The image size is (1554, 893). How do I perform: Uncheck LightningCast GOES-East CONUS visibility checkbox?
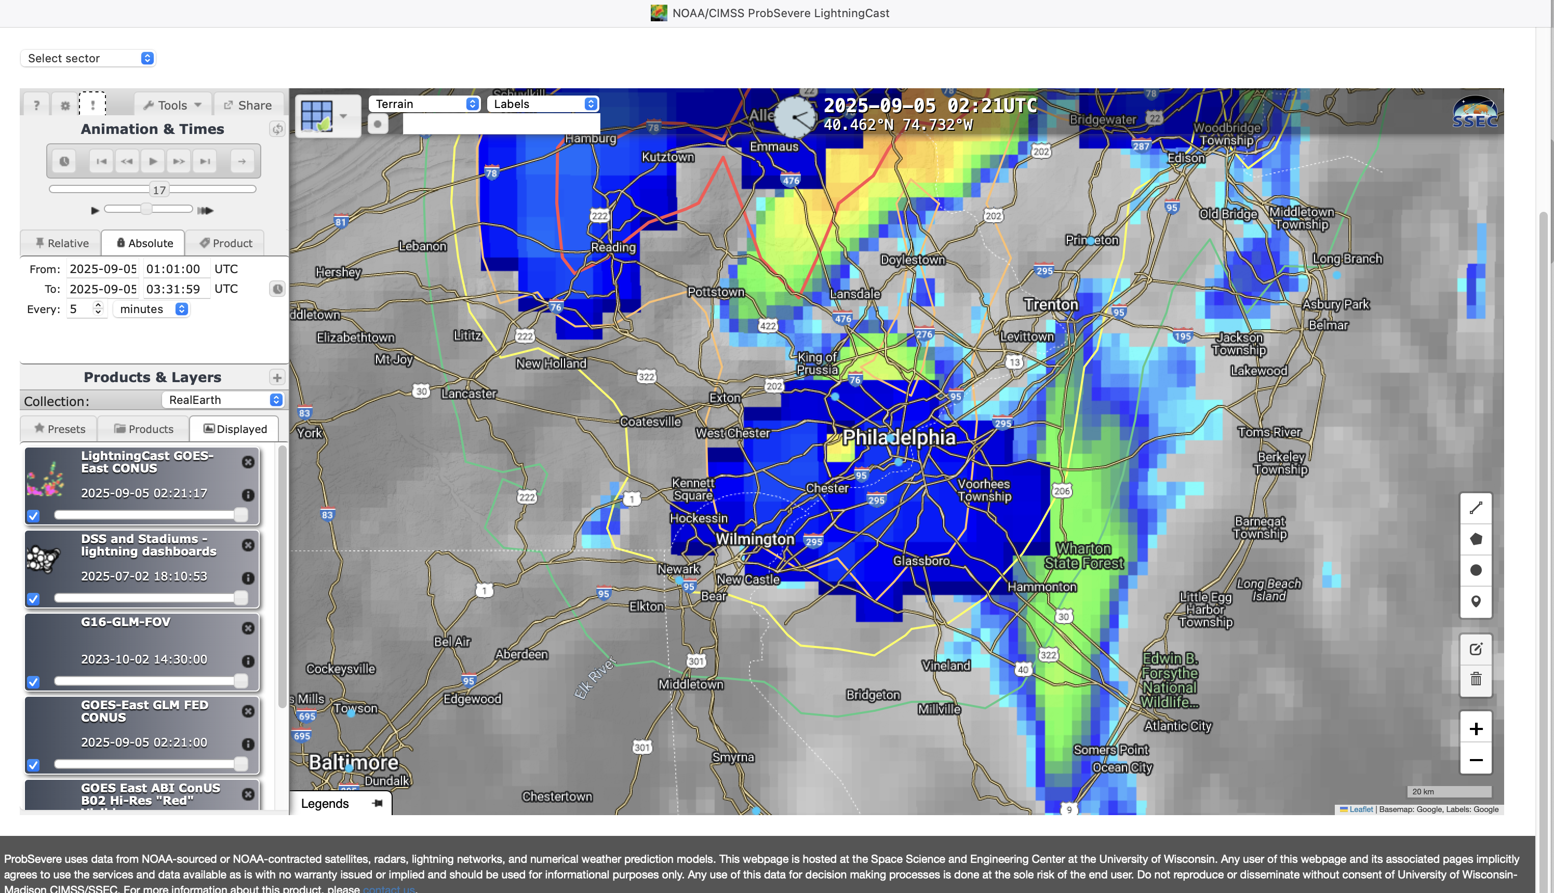(x=34, y=516)
